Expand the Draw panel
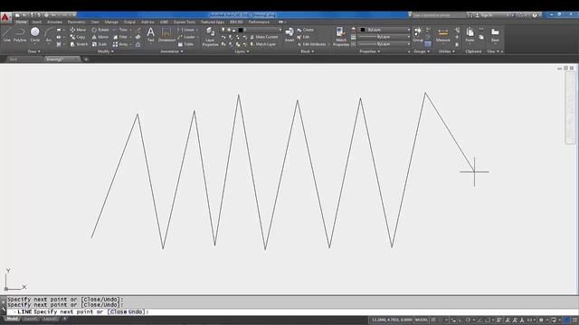Viewport: 579px width, 325px height. tap(34, 51)
